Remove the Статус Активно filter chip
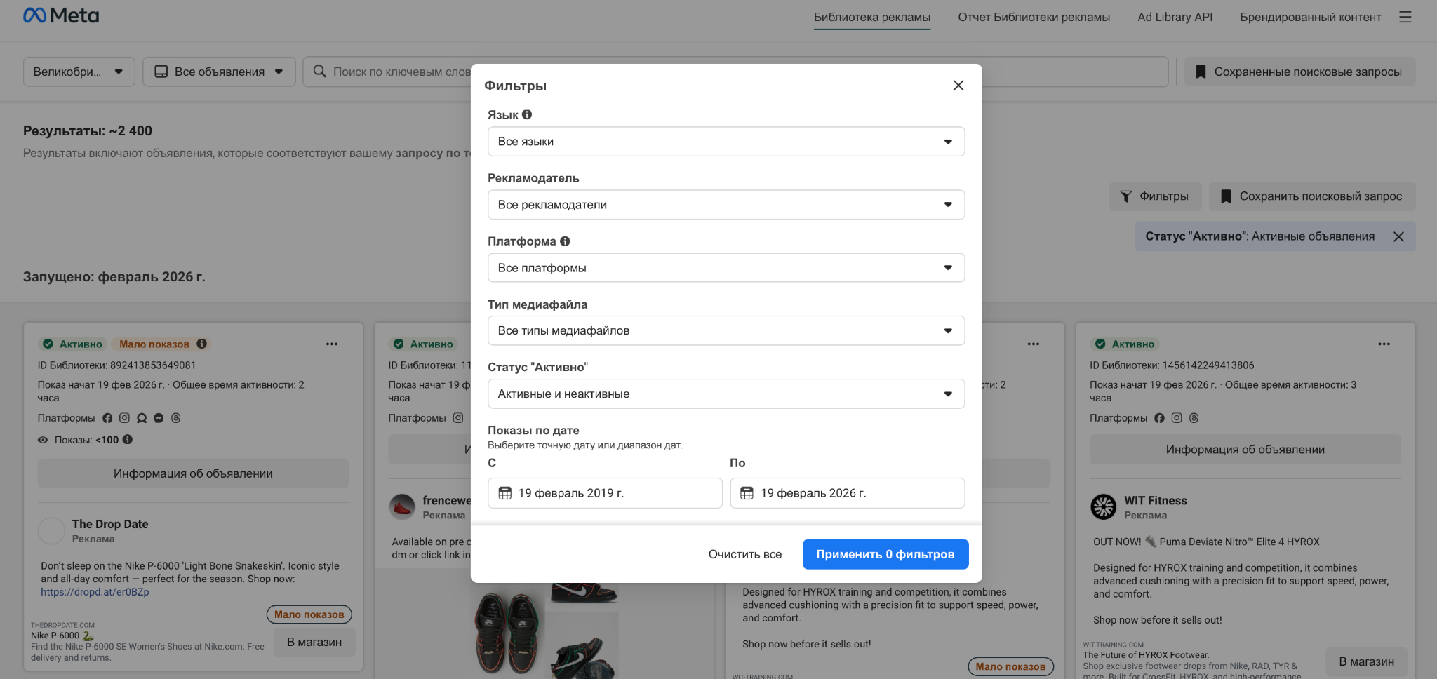Viewport: 1437px width, 679px height. click(1399, 236)
